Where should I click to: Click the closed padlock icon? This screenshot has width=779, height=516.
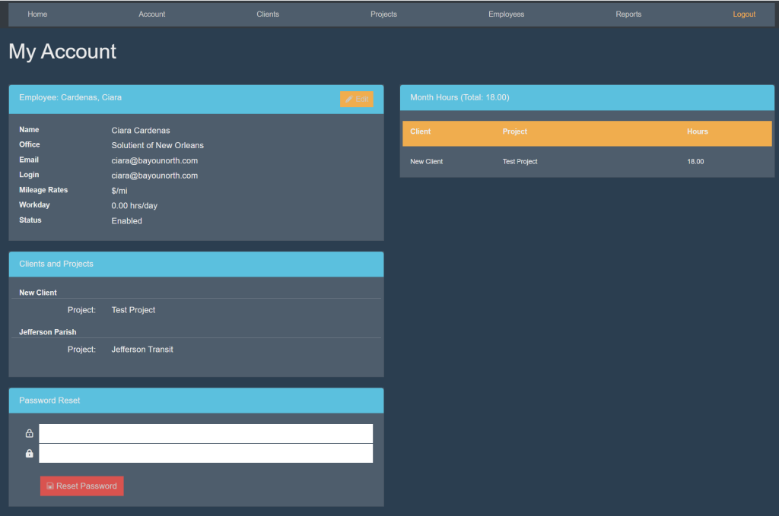coord(30,454)
